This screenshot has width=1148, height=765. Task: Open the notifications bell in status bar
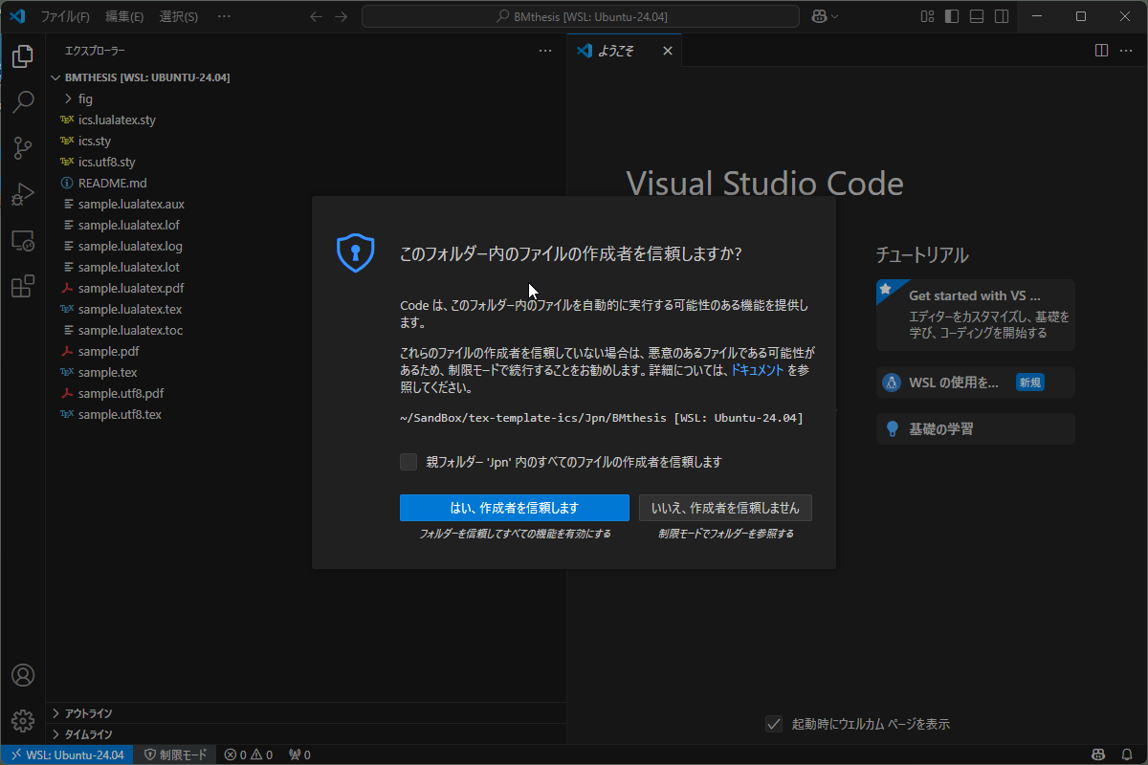tap(1127, 755)
